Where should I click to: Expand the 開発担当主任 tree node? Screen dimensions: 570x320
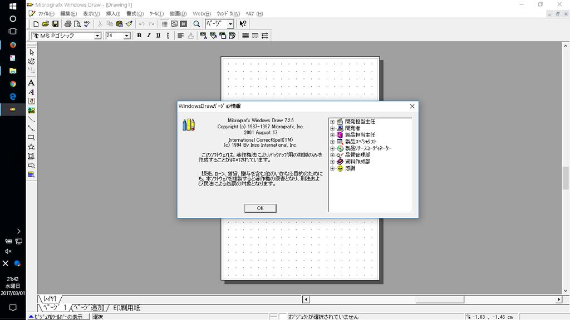click(332, 122)
